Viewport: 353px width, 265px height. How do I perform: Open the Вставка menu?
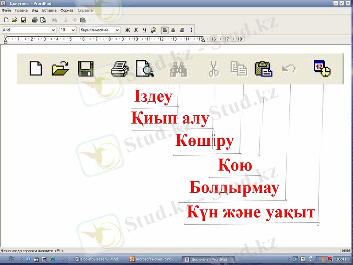point(50,10)
